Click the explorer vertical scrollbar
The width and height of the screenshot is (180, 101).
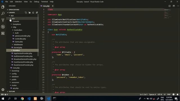pyautogui.click(x=38, y=35)
